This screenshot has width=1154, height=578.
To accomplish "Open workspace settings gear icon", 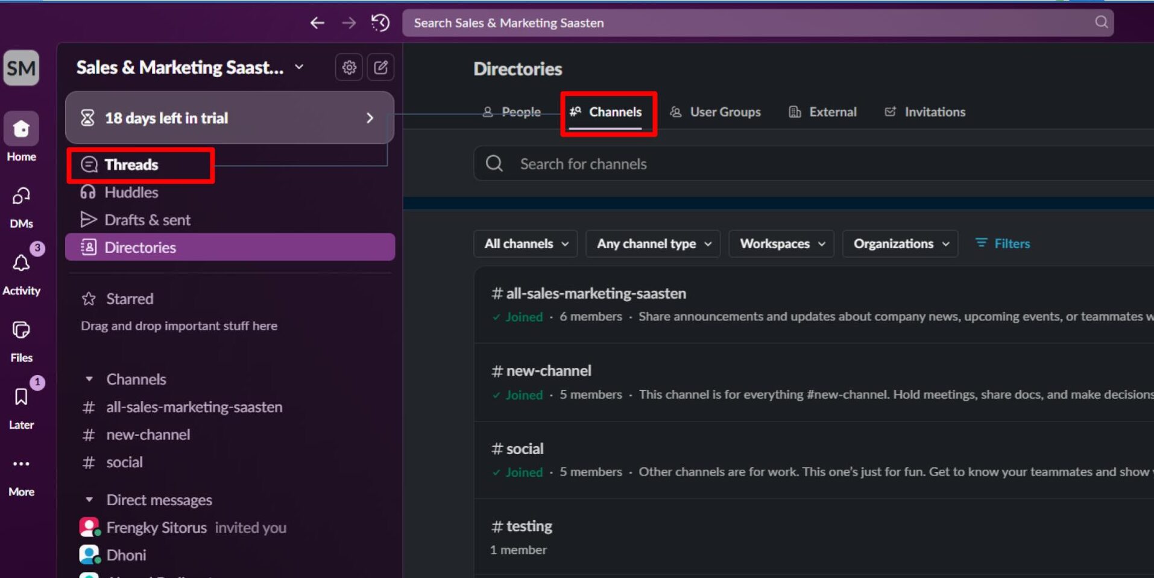I will [349, 67].
